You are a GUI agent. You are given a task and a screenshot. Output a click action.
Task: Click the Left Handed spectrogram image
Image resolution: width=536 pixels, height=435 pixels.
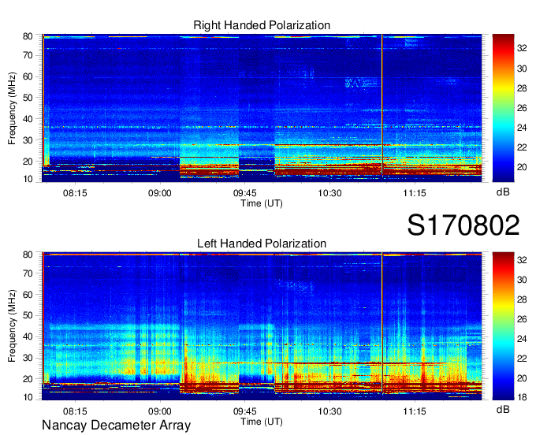pos(262,326)
